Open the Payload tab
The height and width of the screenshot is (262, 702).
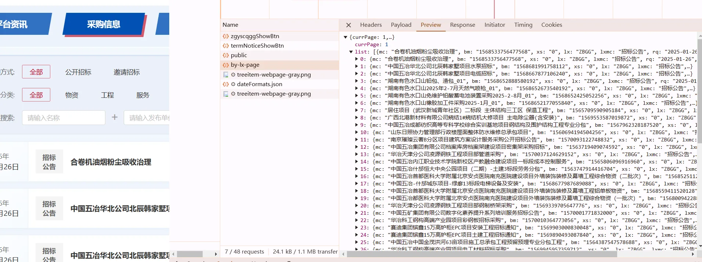point(401,25)
